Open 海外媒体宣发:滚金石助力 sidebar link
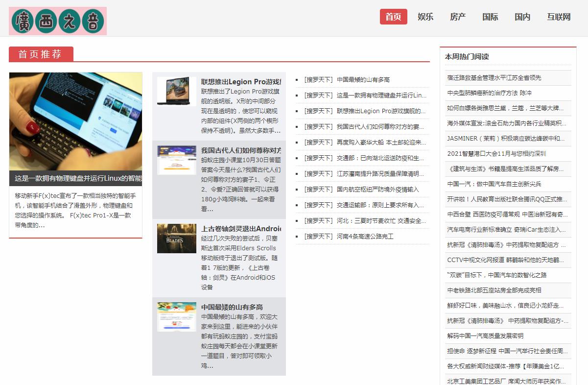588x385 pixels. pyautogui.click(x=508, y=123)
